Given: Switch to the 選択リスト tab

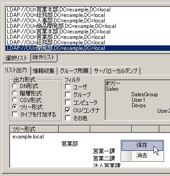Looking at the screenshot, I should (16, 58).
